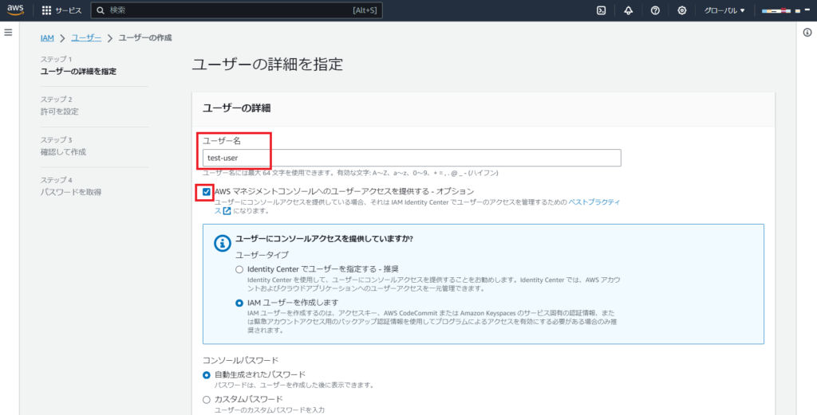Open the settings gear icon
Viewport: 817px width, 415px height.
point(681,10)
